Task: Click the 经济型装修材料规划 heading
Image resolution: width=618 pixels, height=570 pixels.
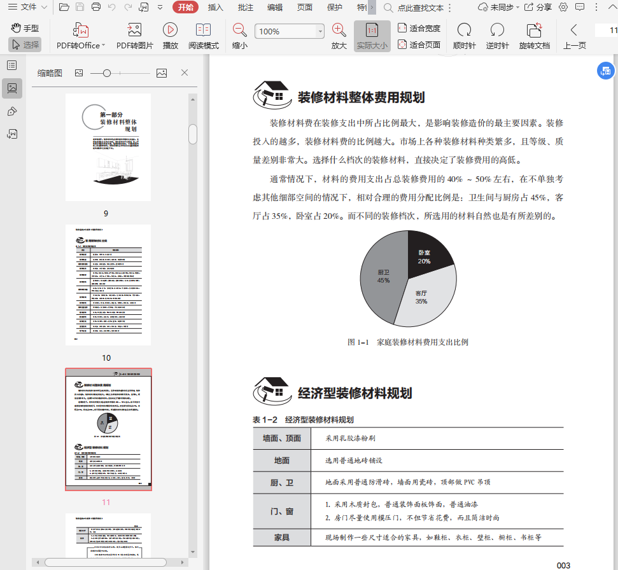Action: 355,393
